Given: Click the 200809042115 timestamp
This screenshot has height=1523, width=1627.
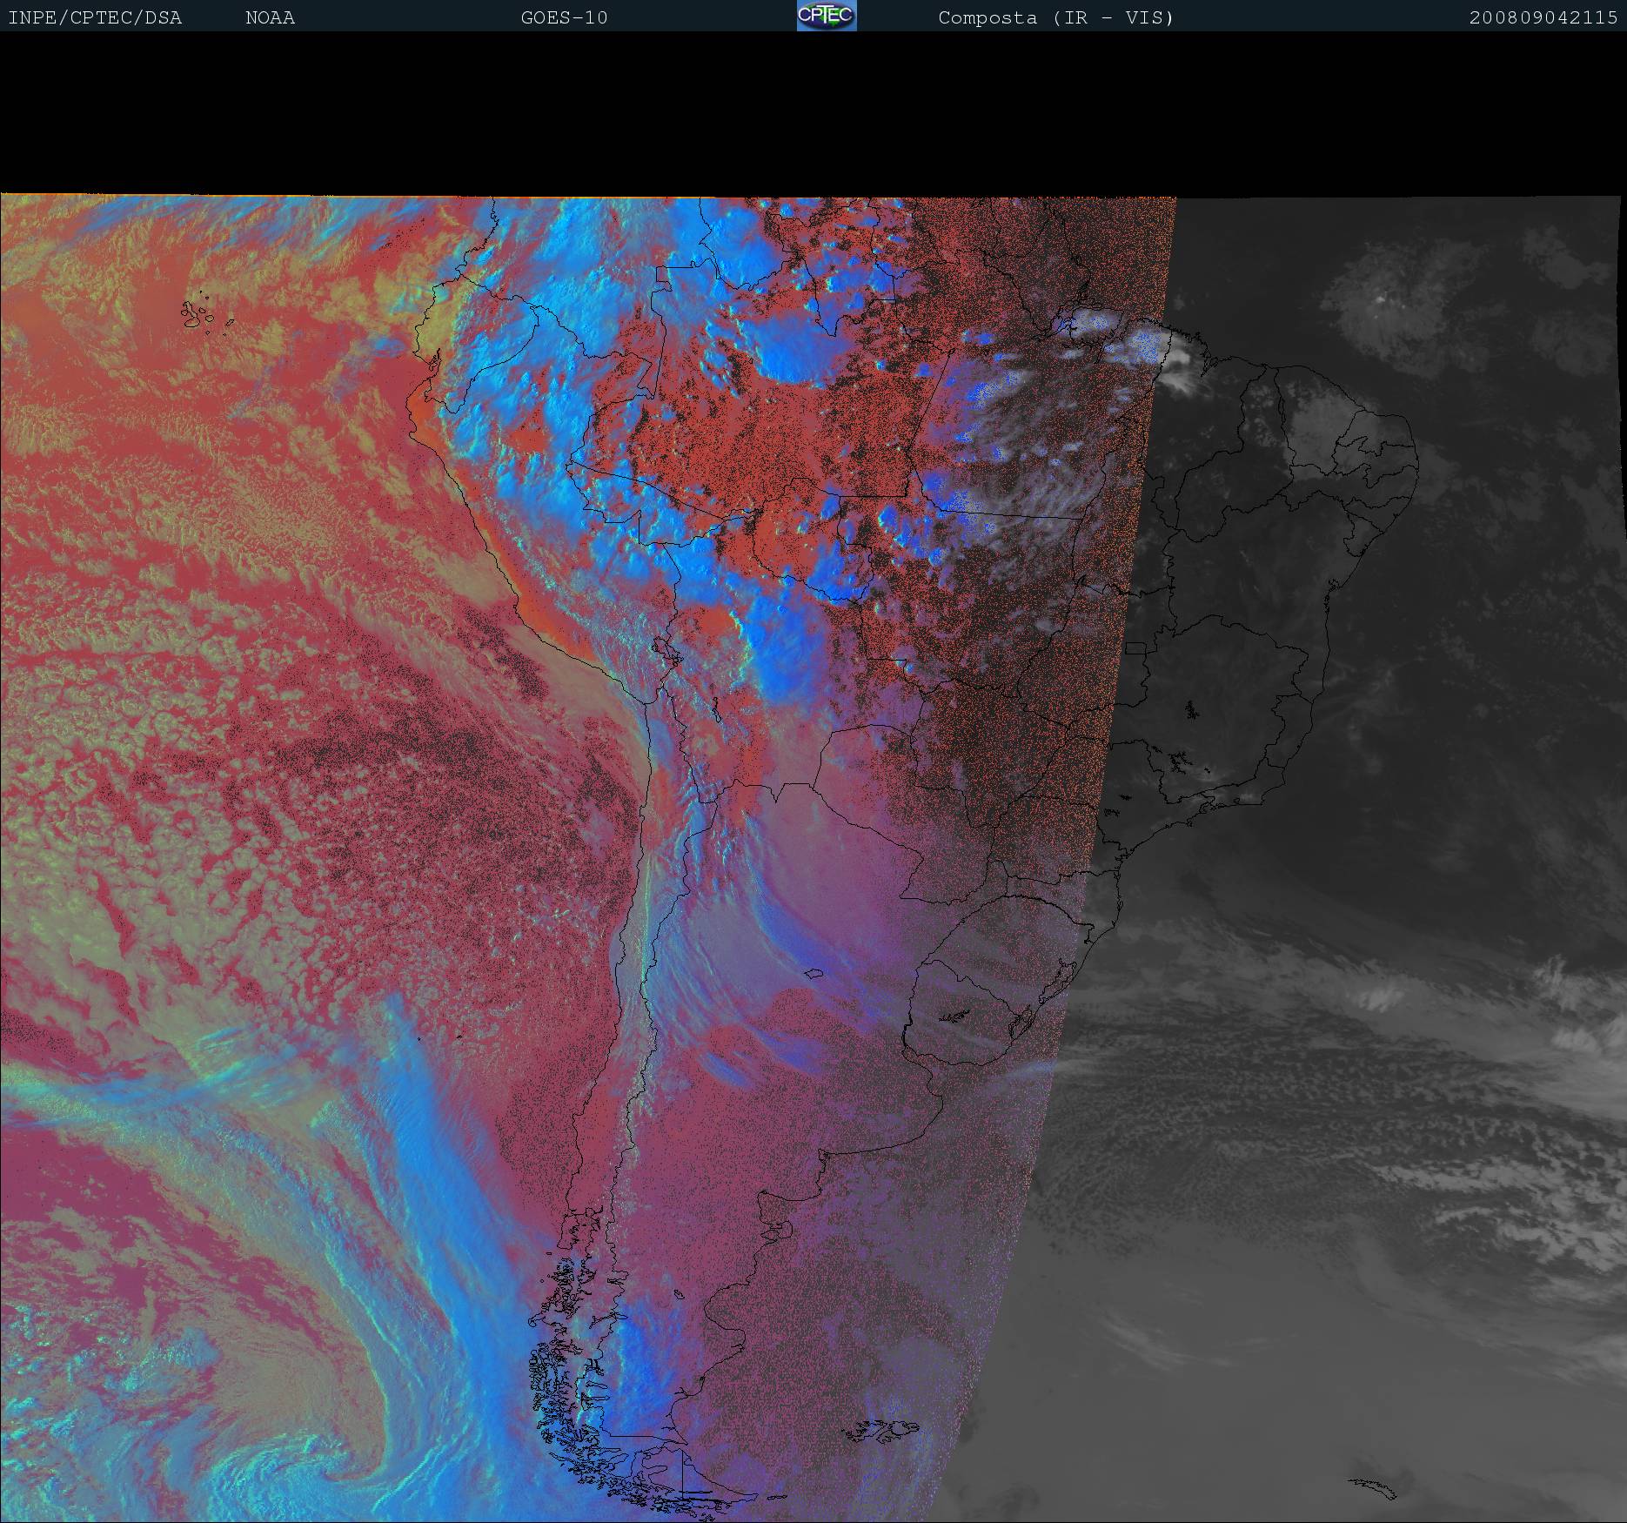Looking at the screenshot, I should tap(1543, 17).
